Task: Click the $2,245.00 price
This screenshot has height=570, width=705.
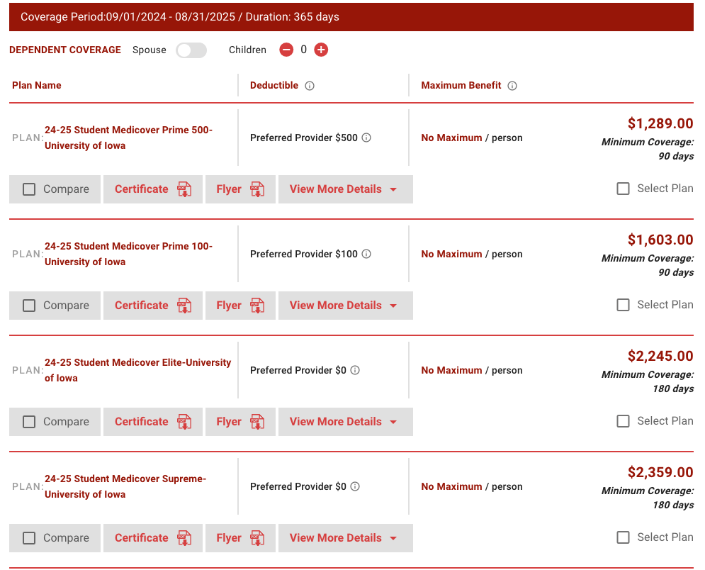Action: click(660, 356)
